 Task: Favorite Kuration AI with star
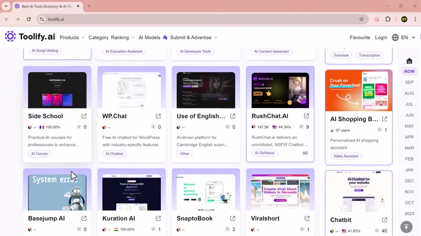point(153,229)
